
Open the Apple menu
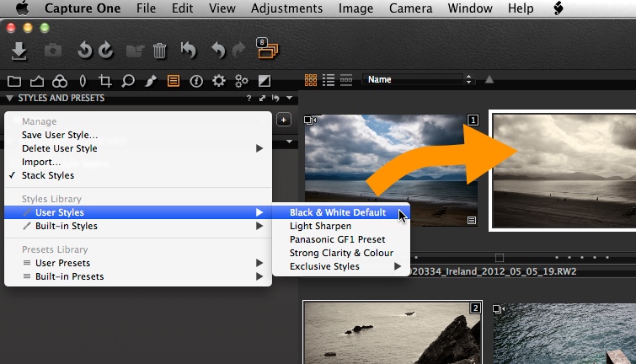(x=22, y=8)
